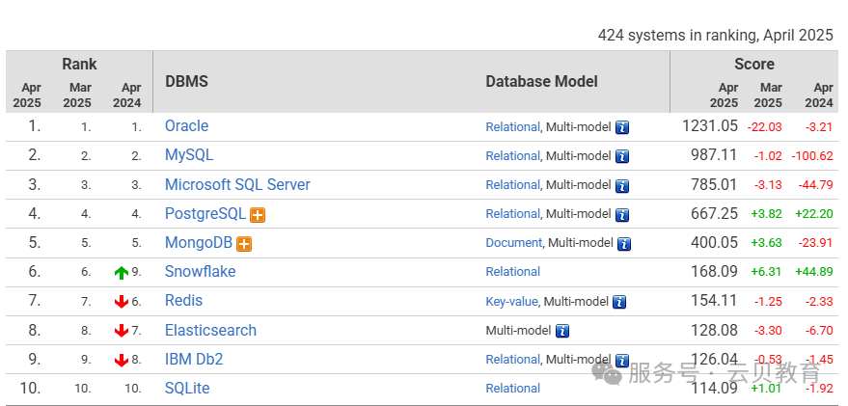Open the Snowflake link
The height and width of the screenshot is (406, 848).
200,271
